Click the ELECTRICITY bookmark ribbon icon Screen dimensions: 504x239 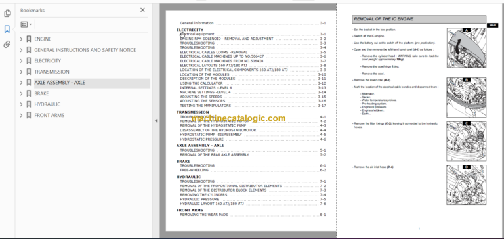click(29, 61)
